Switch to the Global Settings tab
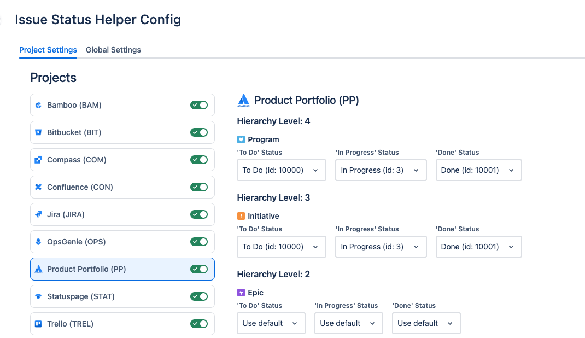The height and width of the screenshot is (338, 585). point(113,50)
